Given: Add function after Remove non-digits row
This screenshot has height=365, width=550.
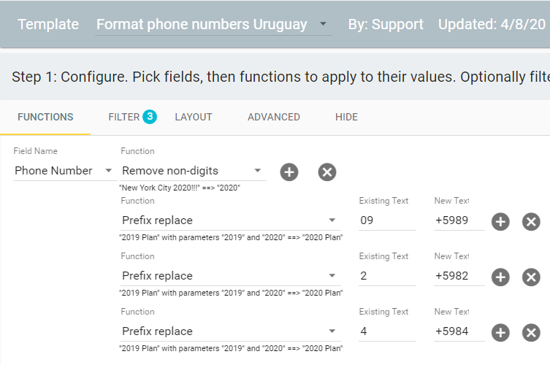Looking at the screenshot, I should 289,172.
